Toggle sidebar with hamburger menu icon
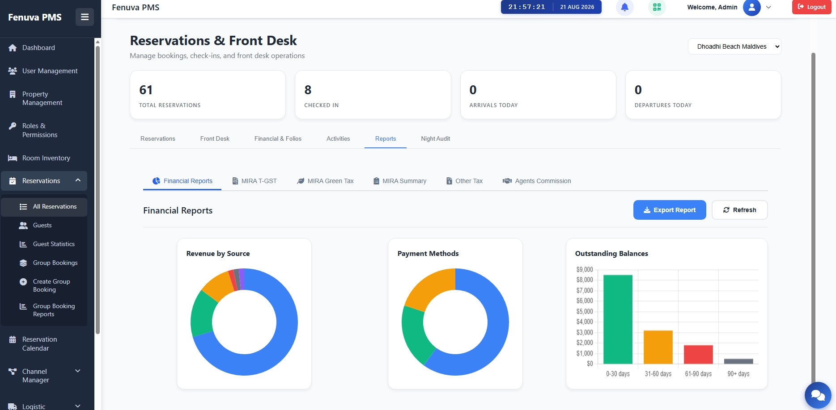This screenshot has width=836, height=410. (x=85, y=17)
